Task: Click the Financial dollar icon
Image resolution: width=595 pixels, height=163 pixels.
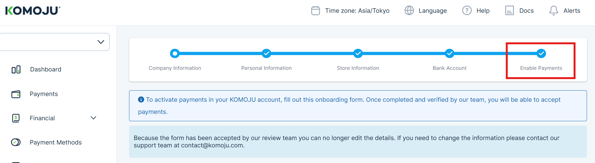Action: [16, 118]
